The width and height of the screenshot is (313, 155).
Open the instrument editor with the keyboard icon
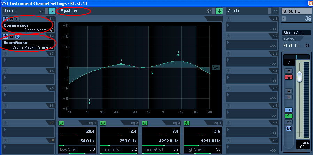(289, 128)
